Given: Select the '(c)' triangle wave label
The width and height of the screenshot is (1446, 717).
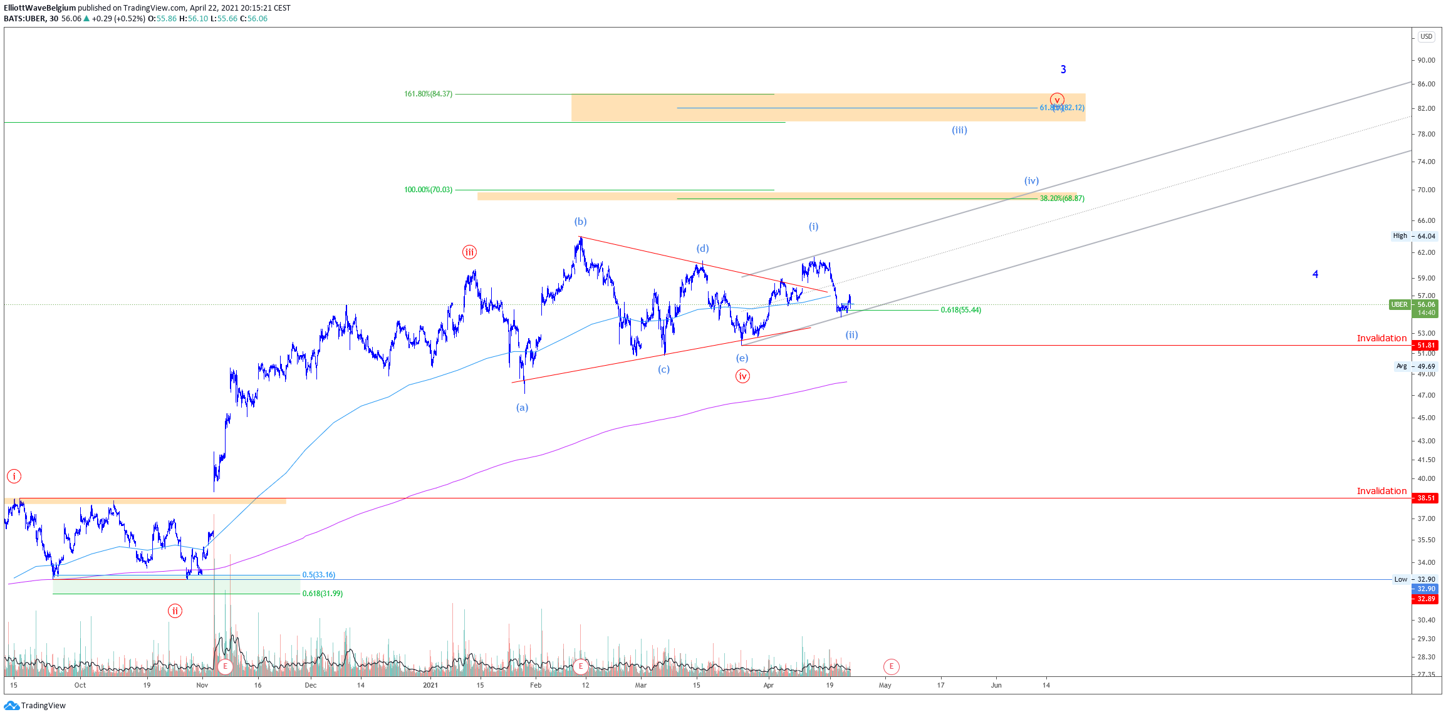Looking at the screenshot, I should (x=663, y=369).
